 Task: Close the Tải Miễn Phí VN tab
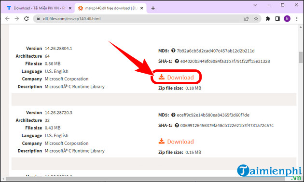70,8
